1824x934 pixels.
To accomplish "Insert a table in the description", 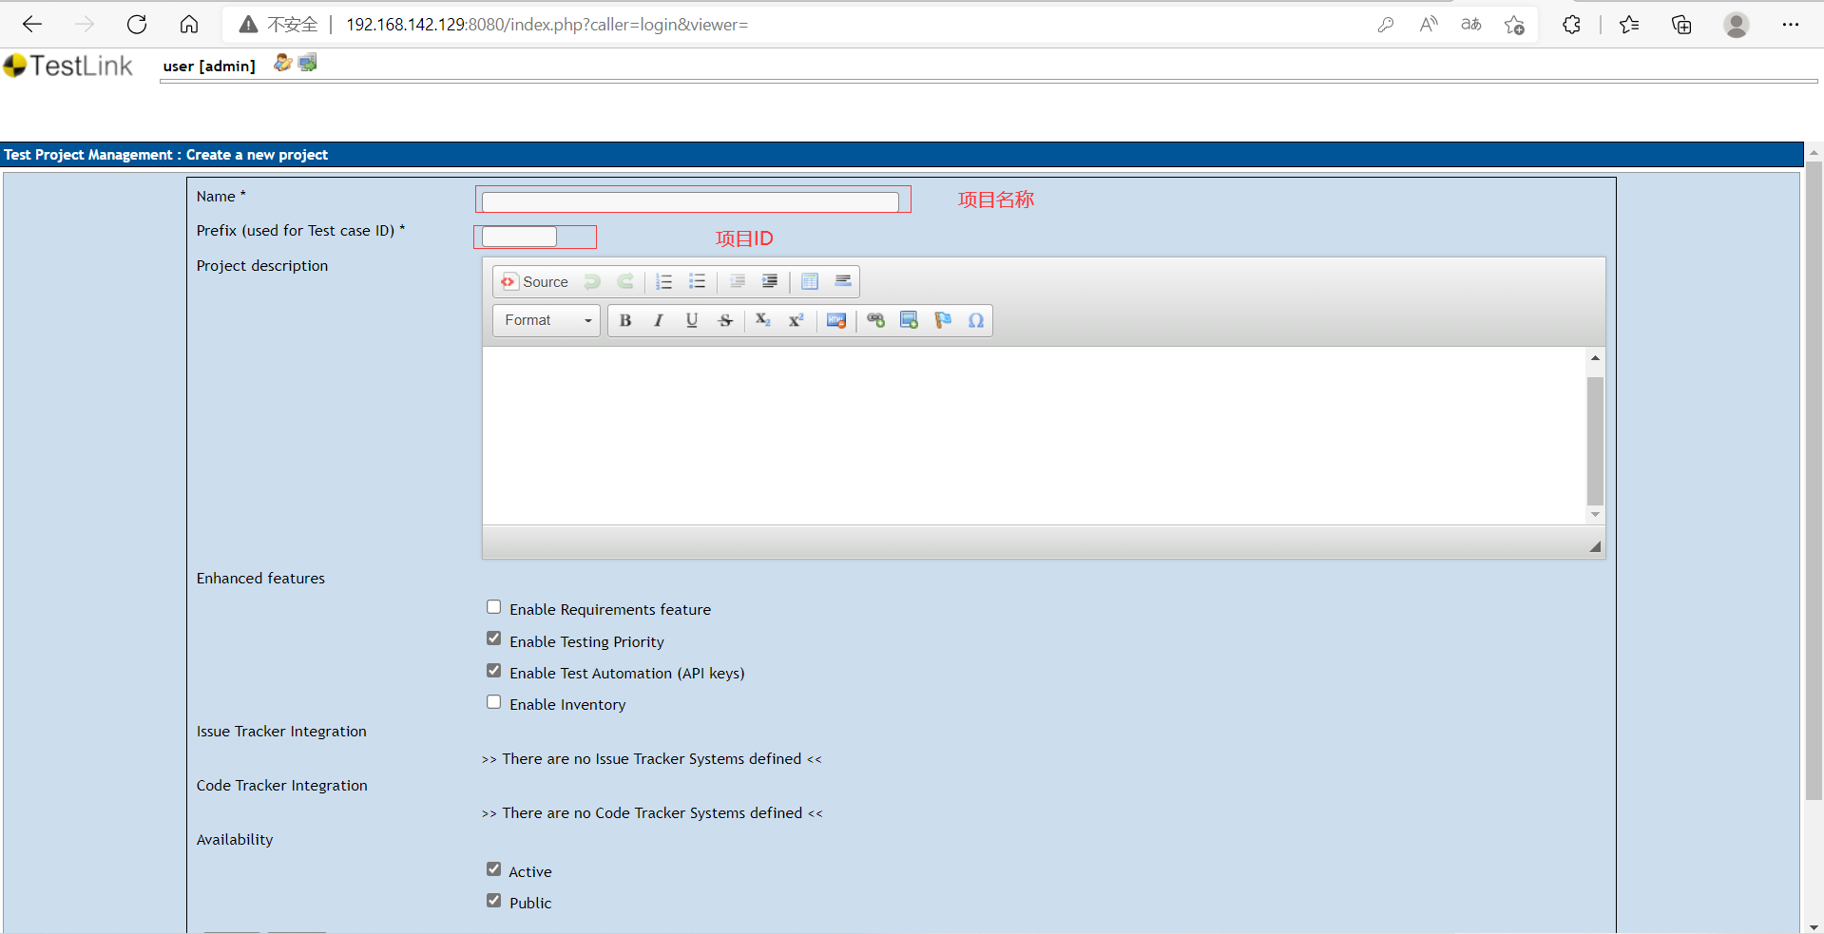I will coord(810,281).
